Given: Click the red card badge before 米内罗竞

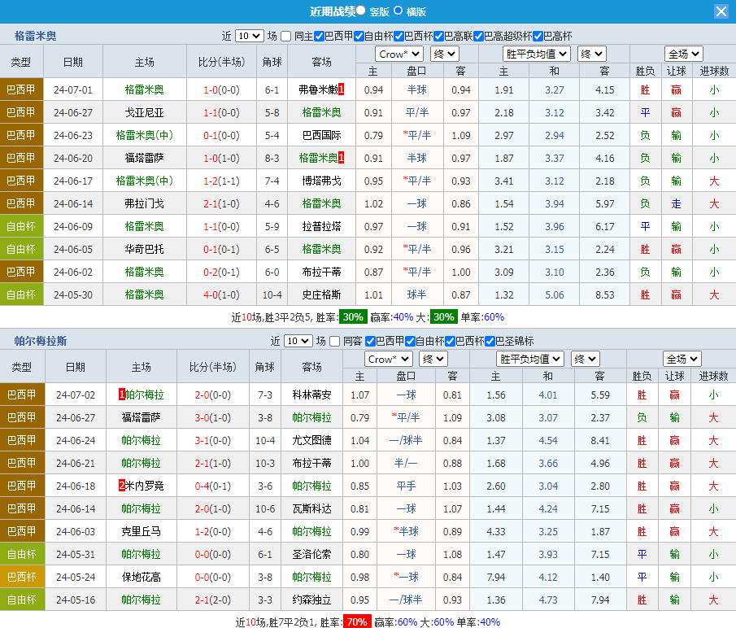Looking at the screenshot, I should (x=121, y=486).
